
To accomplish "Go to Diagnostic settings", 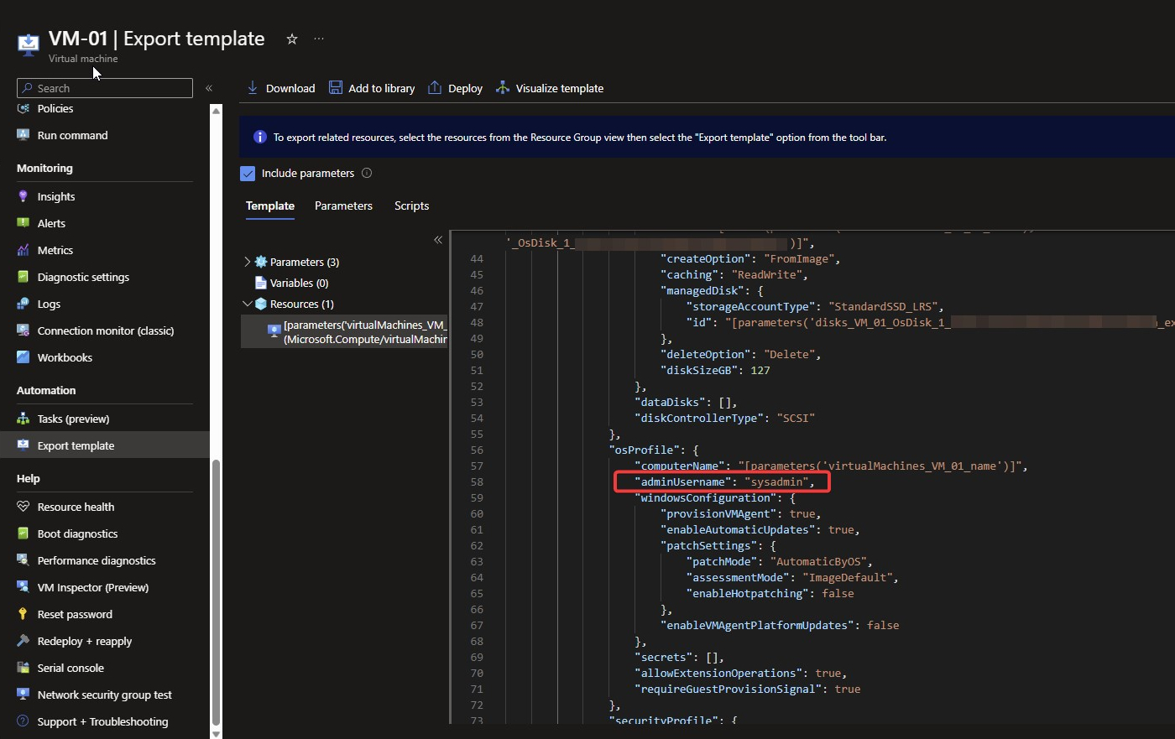I will click(83, 278).
